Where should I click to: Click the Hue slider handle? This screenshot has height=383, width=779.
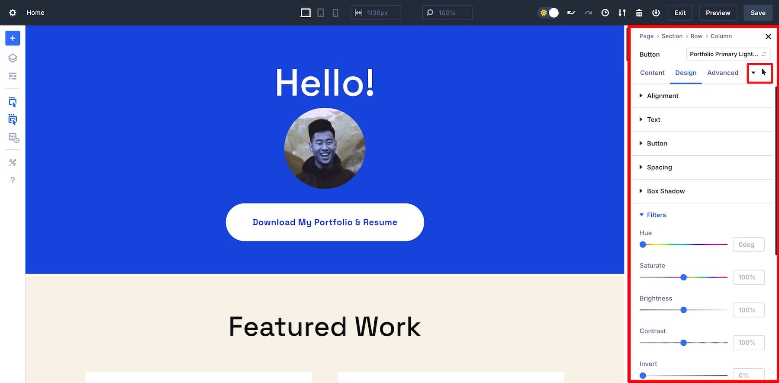pos(643,245)
